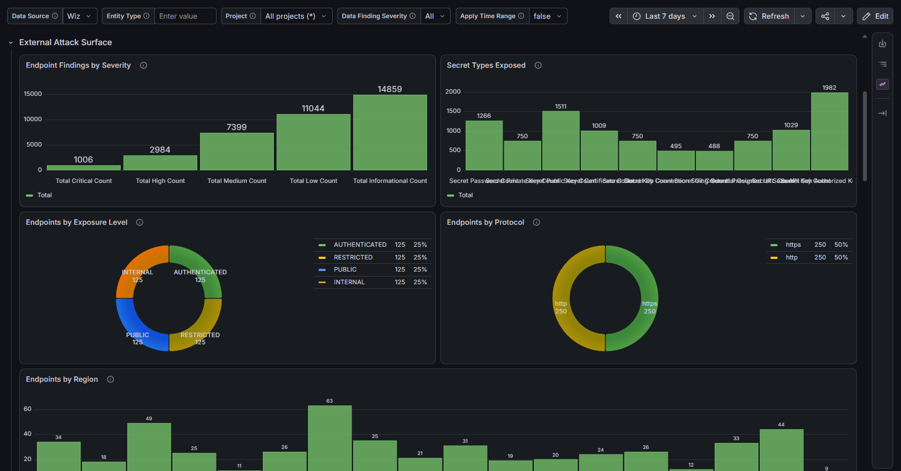Open Apply Time Range false dropdown
The image size is (901, 471).
click(x=548, y=16)
